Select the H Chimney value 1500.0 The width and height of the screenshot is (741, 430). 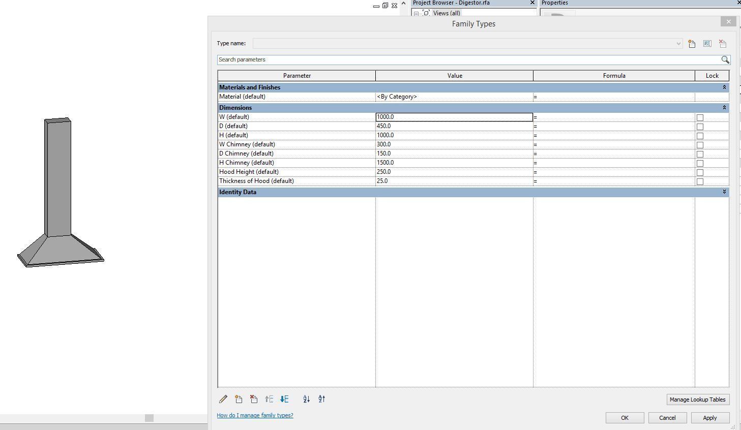pos(454,163)
